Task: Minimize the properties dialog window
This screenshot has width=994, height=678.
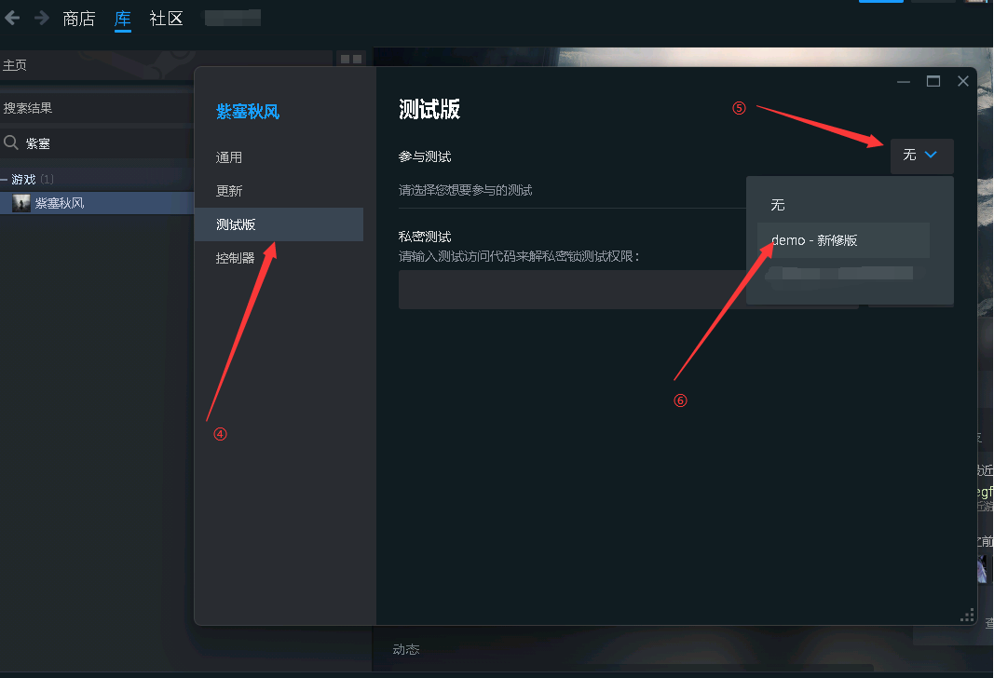Action: pyautogui.click(x=904, y=81)
